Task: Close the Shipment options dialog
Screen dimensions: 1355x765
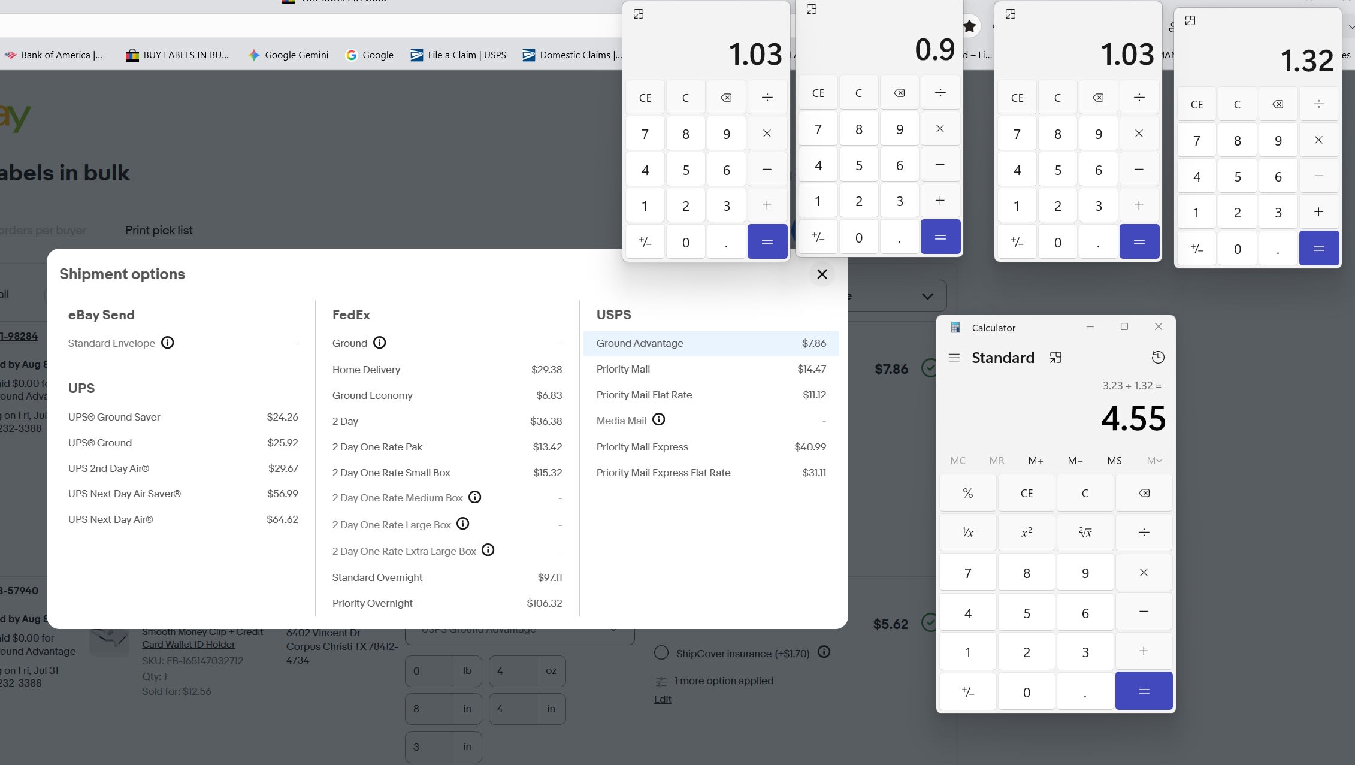Action: click(822, 274)
